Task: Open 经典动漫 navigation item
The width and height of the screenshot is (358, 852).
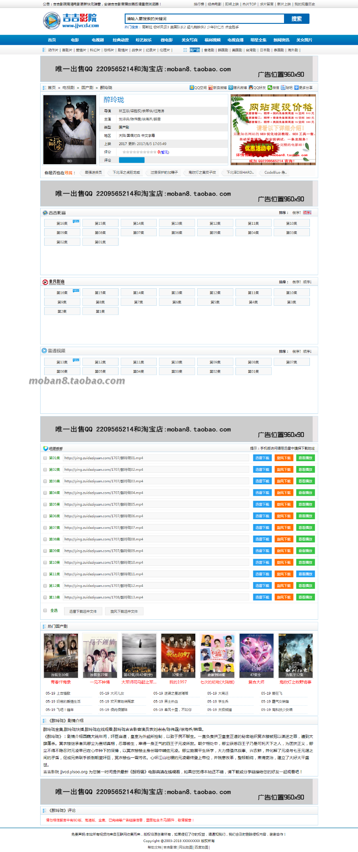Action: tap(121, 40)
